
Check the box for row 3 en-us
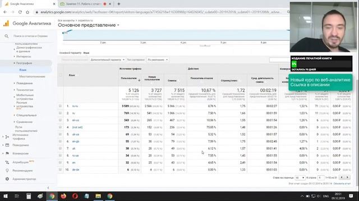tap(60, 120)
